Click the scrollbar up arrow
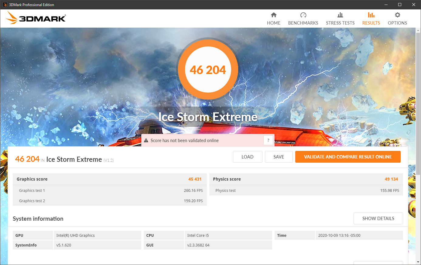This screenshot has width=421, height=265. pos(418,30)
